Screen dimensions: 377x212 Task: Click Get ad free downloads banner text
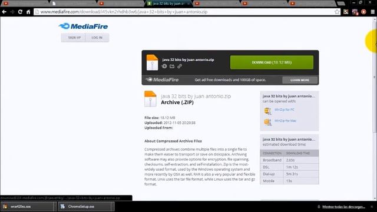click(x=230, y=80)
